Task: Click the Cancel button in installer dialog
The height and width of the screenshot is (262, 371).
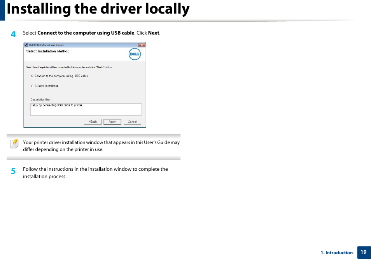Action: tap(132, 121)
